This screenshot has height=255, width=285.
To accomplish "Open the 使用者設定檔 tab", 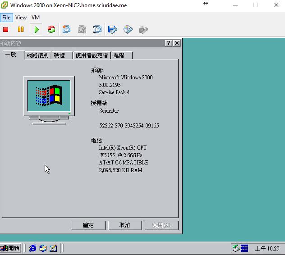I will point(92,55).
